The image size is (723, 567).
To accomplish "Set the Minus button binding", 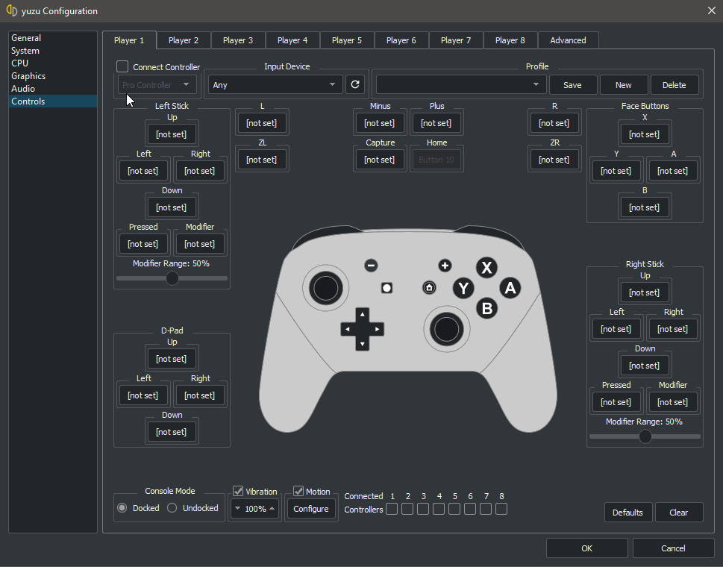I will pyautogui.click(x=380, y=123).
